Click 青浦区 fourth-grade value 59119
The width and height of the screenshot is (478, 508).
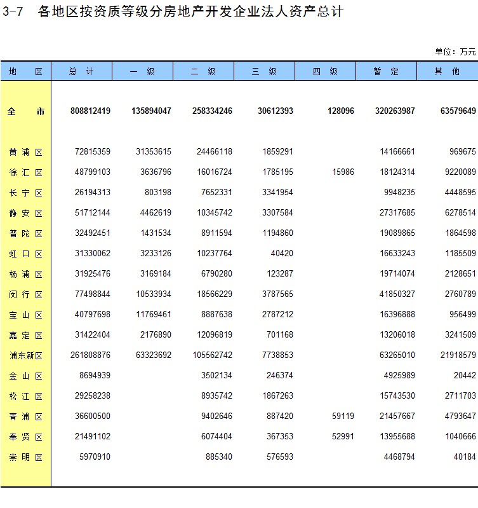pos(343,416)
